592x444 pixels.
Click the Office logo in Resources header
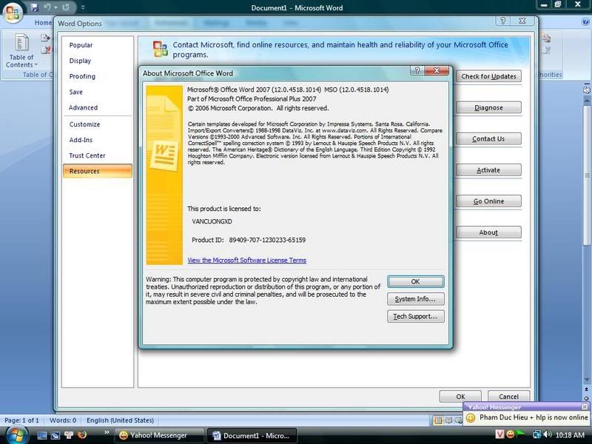[160, 49]
